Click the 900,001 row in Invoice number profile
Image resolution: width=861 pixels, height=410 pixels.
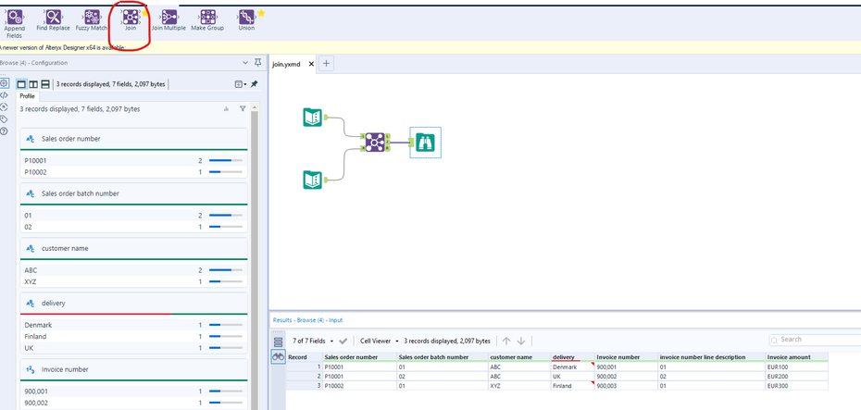133,391
